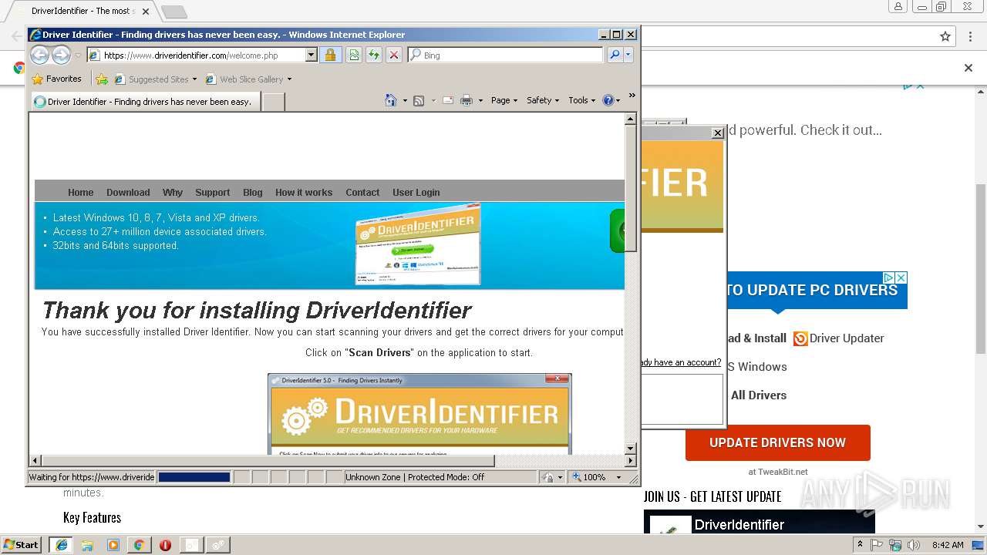Click the horizontal scroll right arrow
The height and width of the screenshot is (555, 987).
631,460
